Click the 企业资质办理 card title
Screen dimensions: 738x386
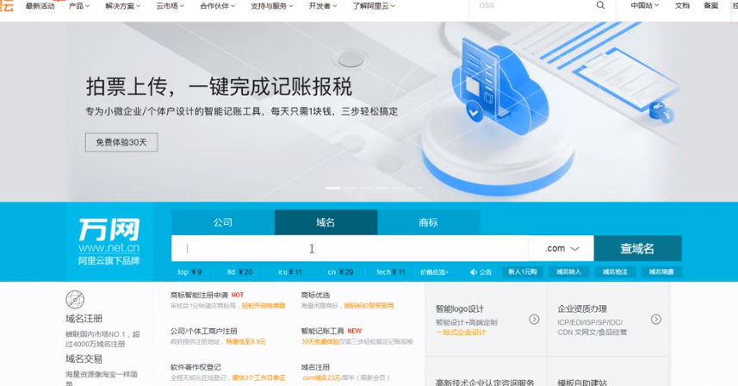tap(582, 308)
